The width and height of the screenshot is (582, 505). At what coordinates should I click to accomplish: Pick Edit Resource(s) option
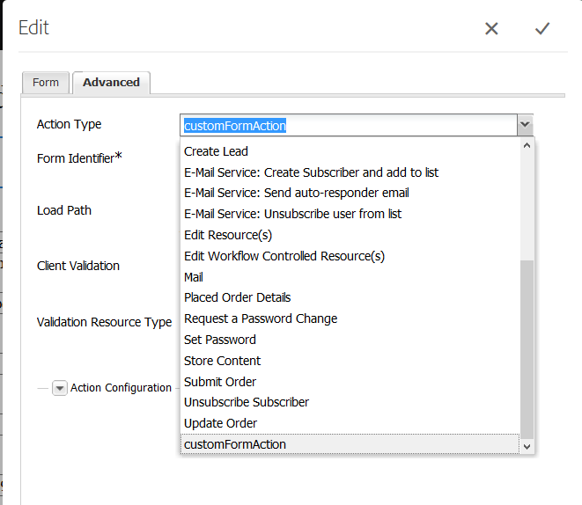click(x=228, y=235)
